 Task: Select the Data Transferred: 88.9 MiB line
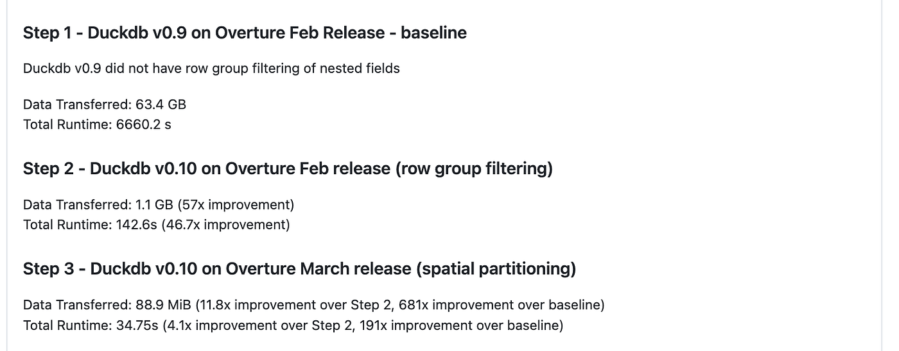click(313, 305)
